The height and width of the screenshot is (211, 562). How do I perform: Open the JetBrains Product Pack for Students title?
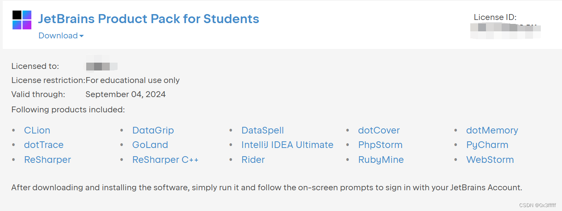(x=149, y=19)
